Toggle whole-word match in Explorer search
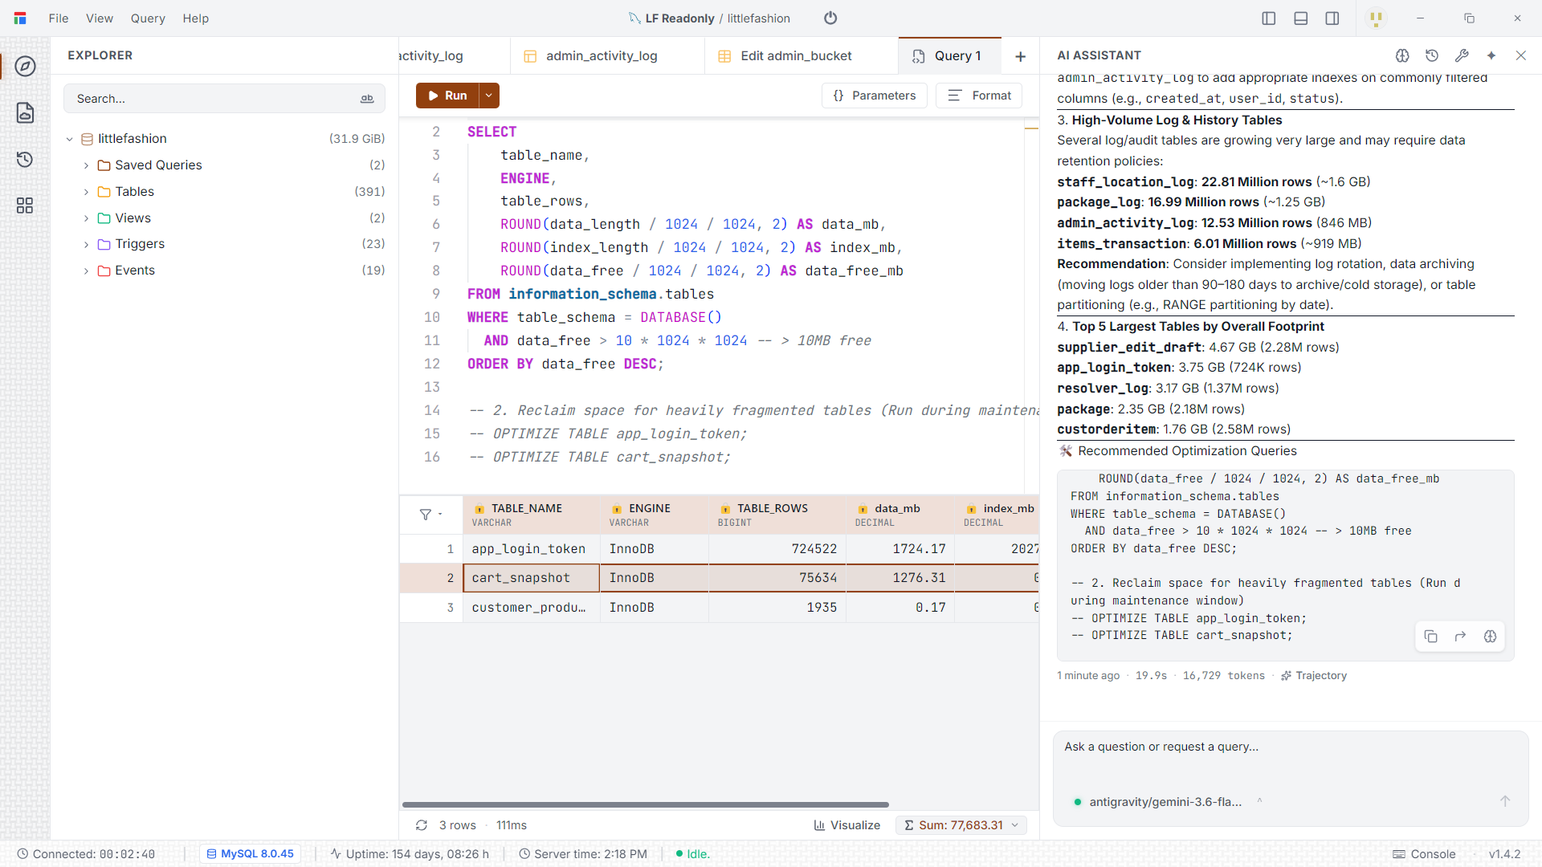Viewport: 1542px width, 867px height. (x=367, y=99)
